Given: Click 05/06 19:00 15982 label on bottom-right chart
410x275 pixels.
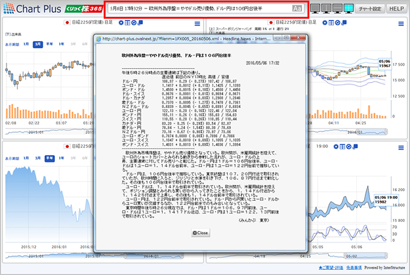Looking at the screenshot, I should [x=386, y=200].
